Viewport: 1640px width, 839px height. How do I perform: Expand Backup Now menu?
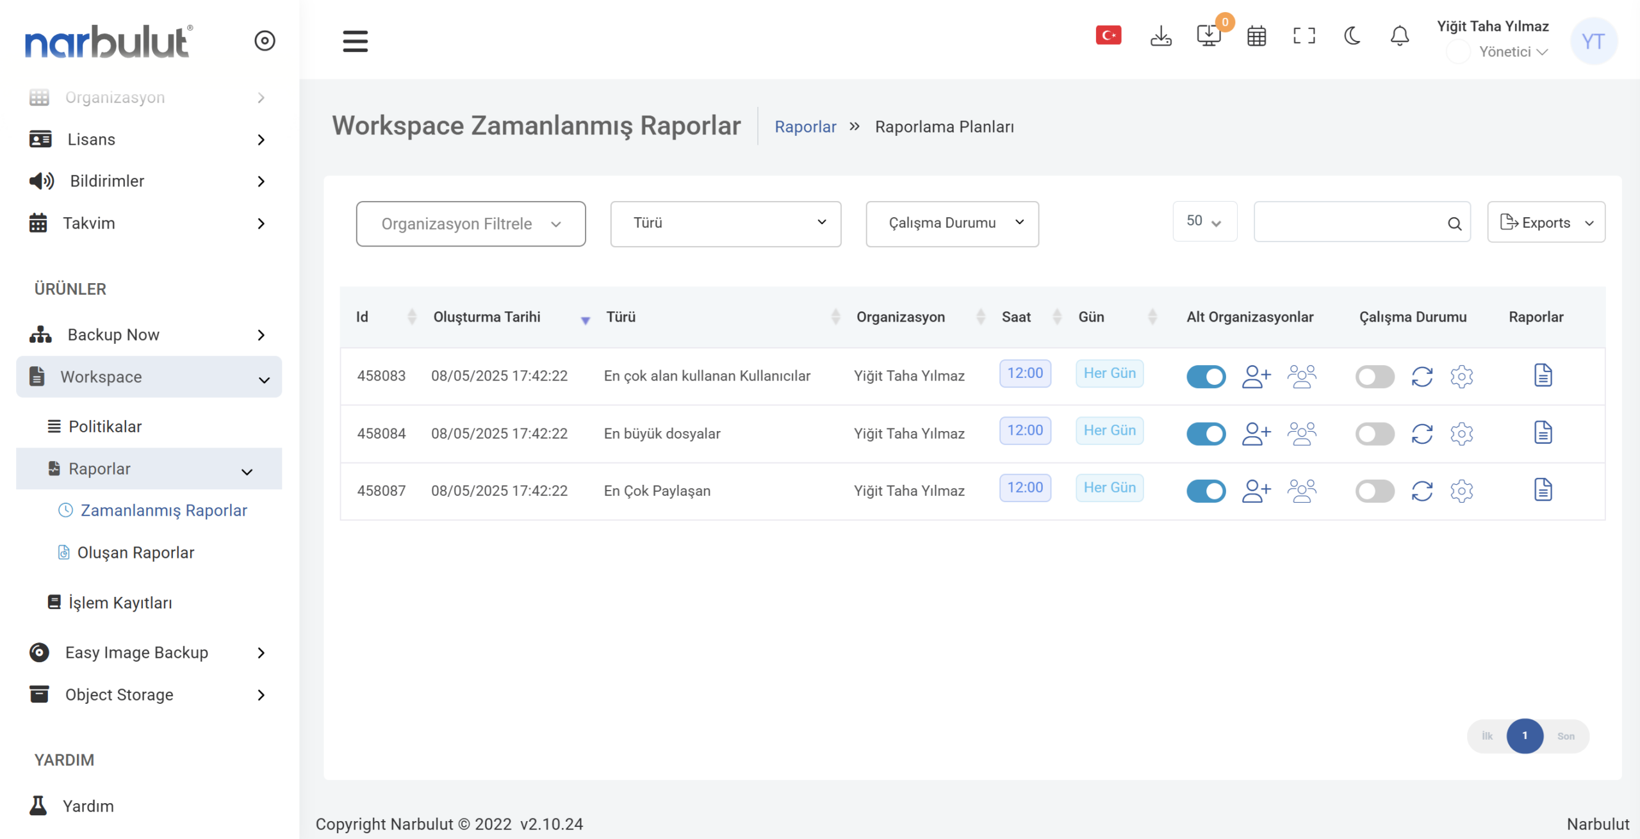click(149, 335)
